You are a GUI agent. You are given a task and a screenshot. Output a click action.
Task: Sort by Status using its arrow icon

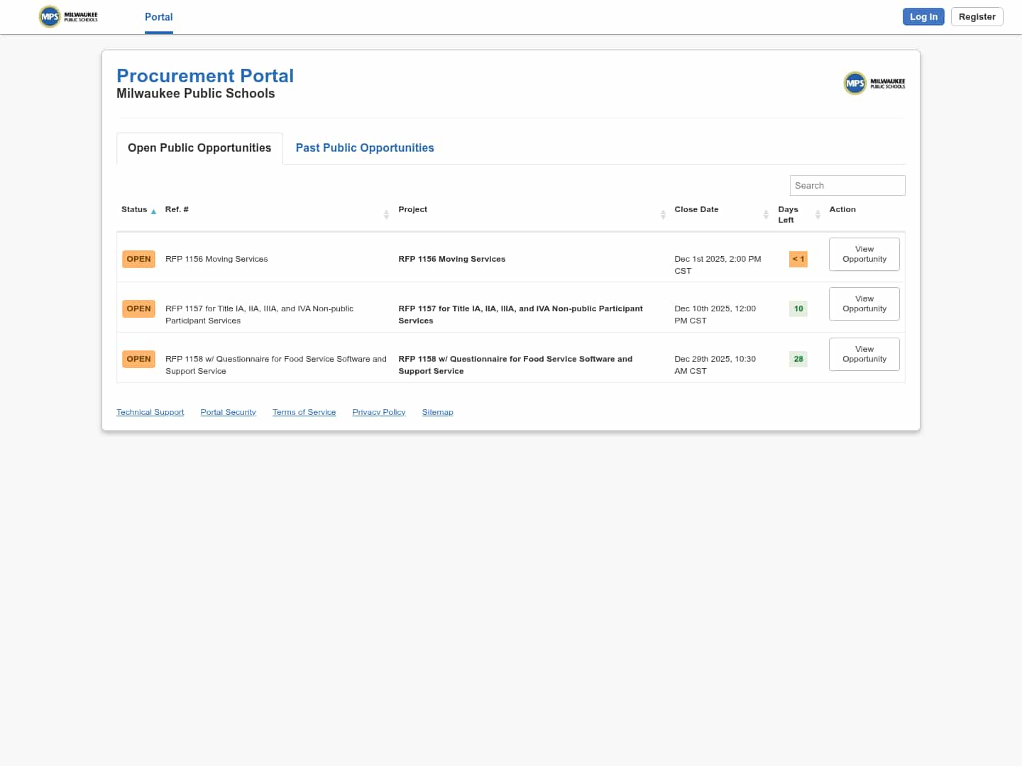point(153,211)
